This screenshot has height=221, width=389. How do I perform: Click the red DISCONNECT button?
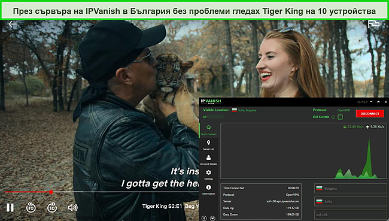click(x=370, y=113)
